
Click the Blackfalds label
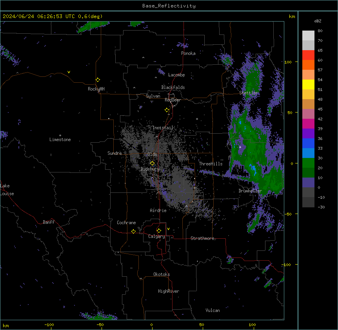pyautogui.click(x=173, y=87)
